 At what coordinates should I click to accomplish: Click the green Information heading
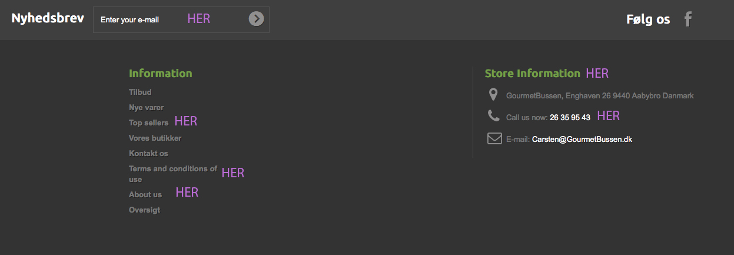tap(160, 74)
